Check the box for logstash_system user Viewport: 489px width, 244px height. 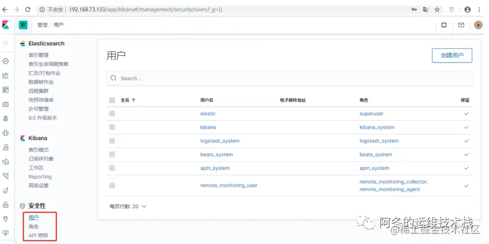point(112,141)
